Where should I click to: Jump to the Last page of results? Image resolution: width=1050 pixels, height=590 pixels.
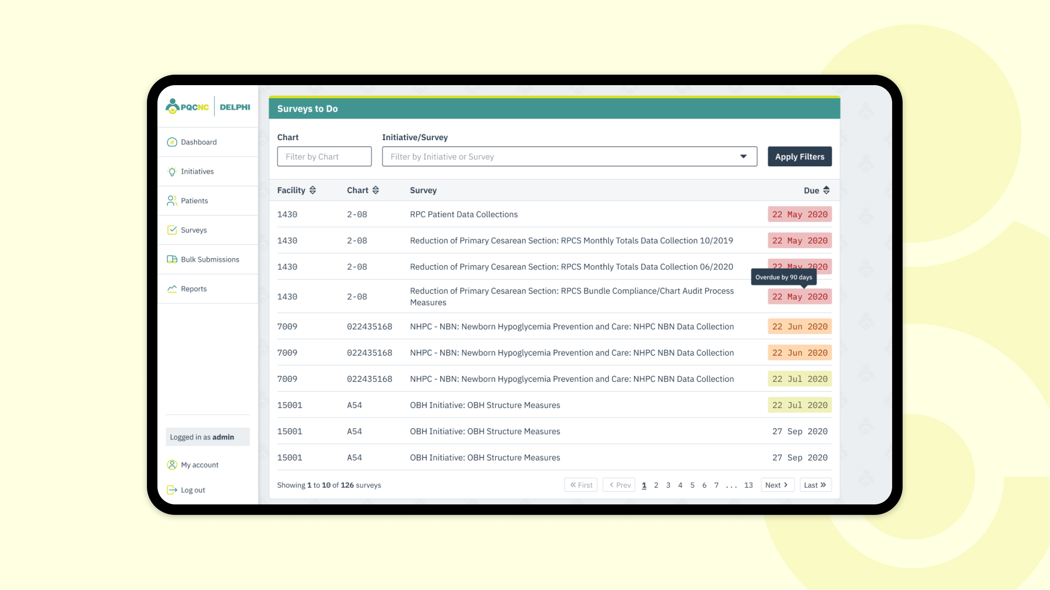click(x=815, y=485)
